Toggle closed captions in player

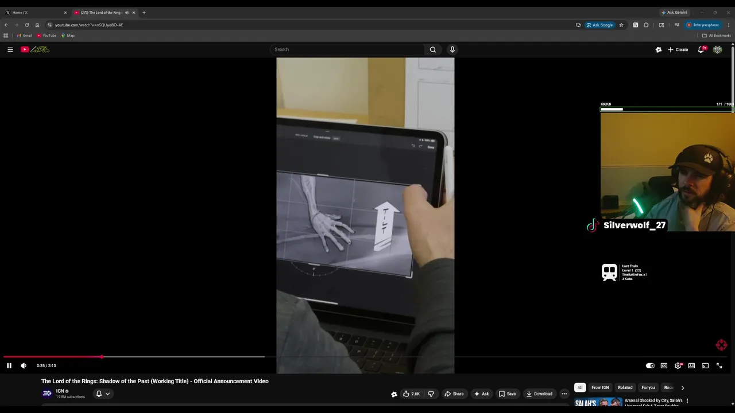click(664, 365)
